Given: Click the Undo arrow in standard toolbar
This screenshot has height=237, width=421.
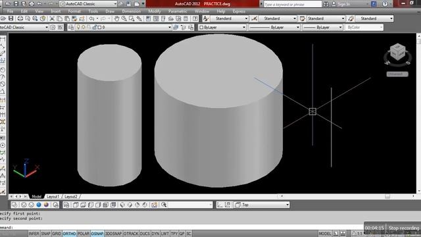Looking at the screenshot, I should (91, 18).
